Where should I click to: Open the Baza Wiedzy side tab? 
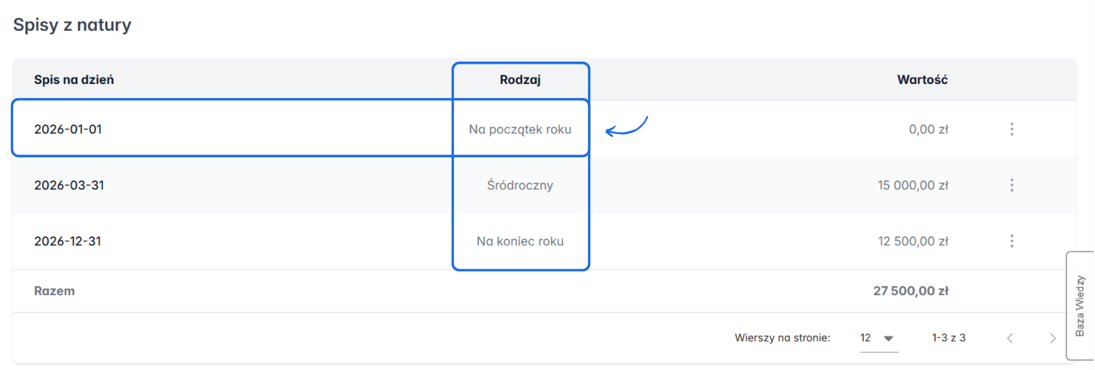coord(1080,302)
